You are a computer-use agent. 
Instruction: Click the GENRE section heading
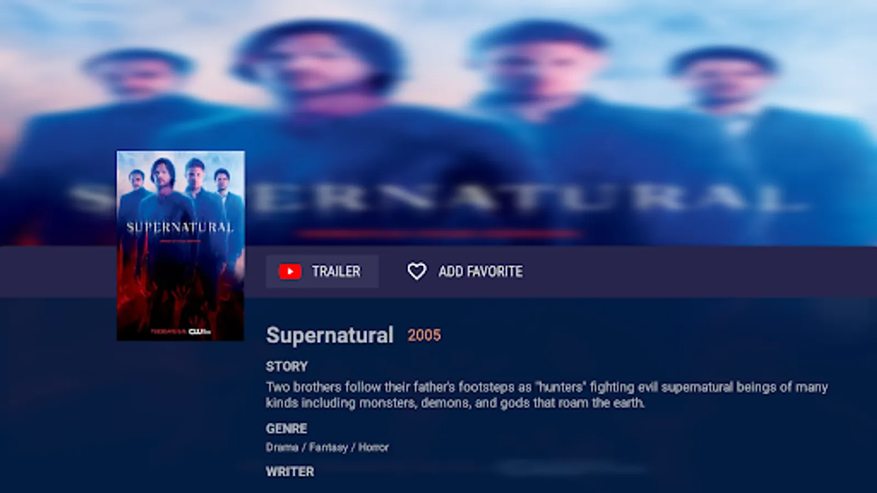(286, 428)
